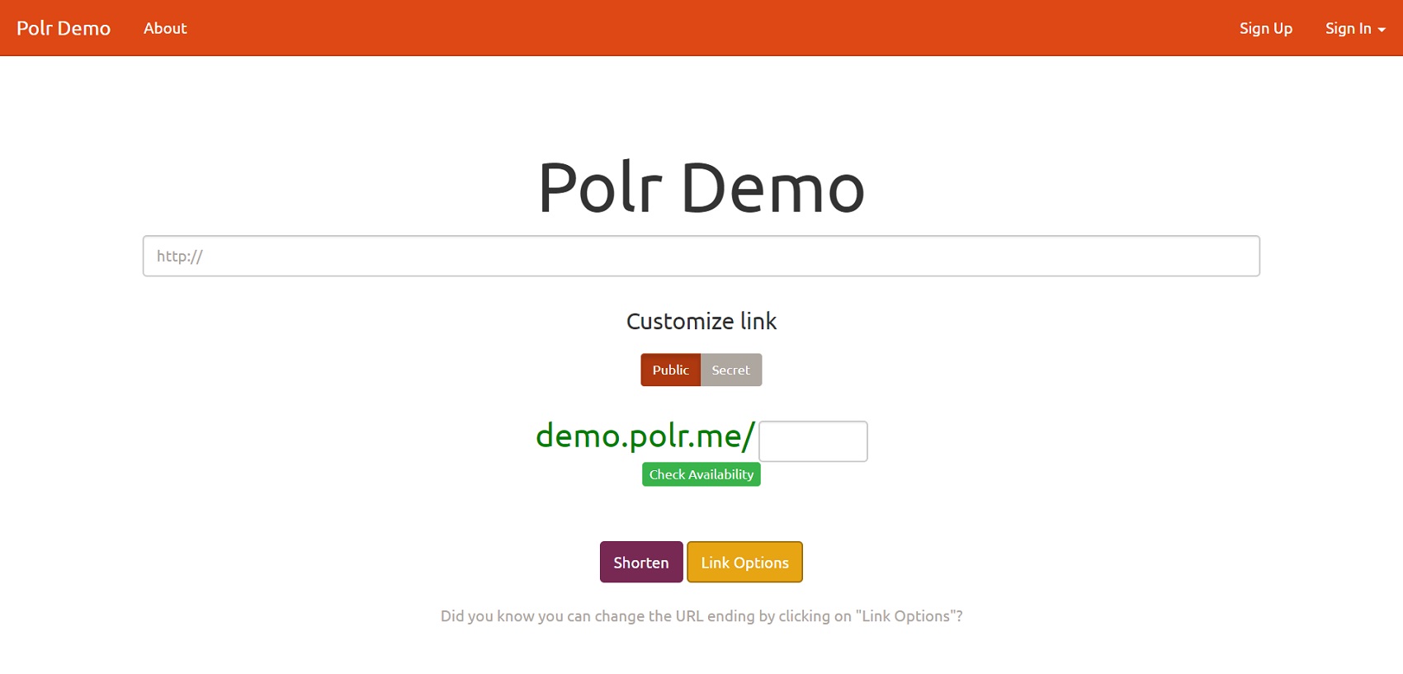1403x674 pixels.
Task: Click the word Demo in large heading
Action: (772, 188)
